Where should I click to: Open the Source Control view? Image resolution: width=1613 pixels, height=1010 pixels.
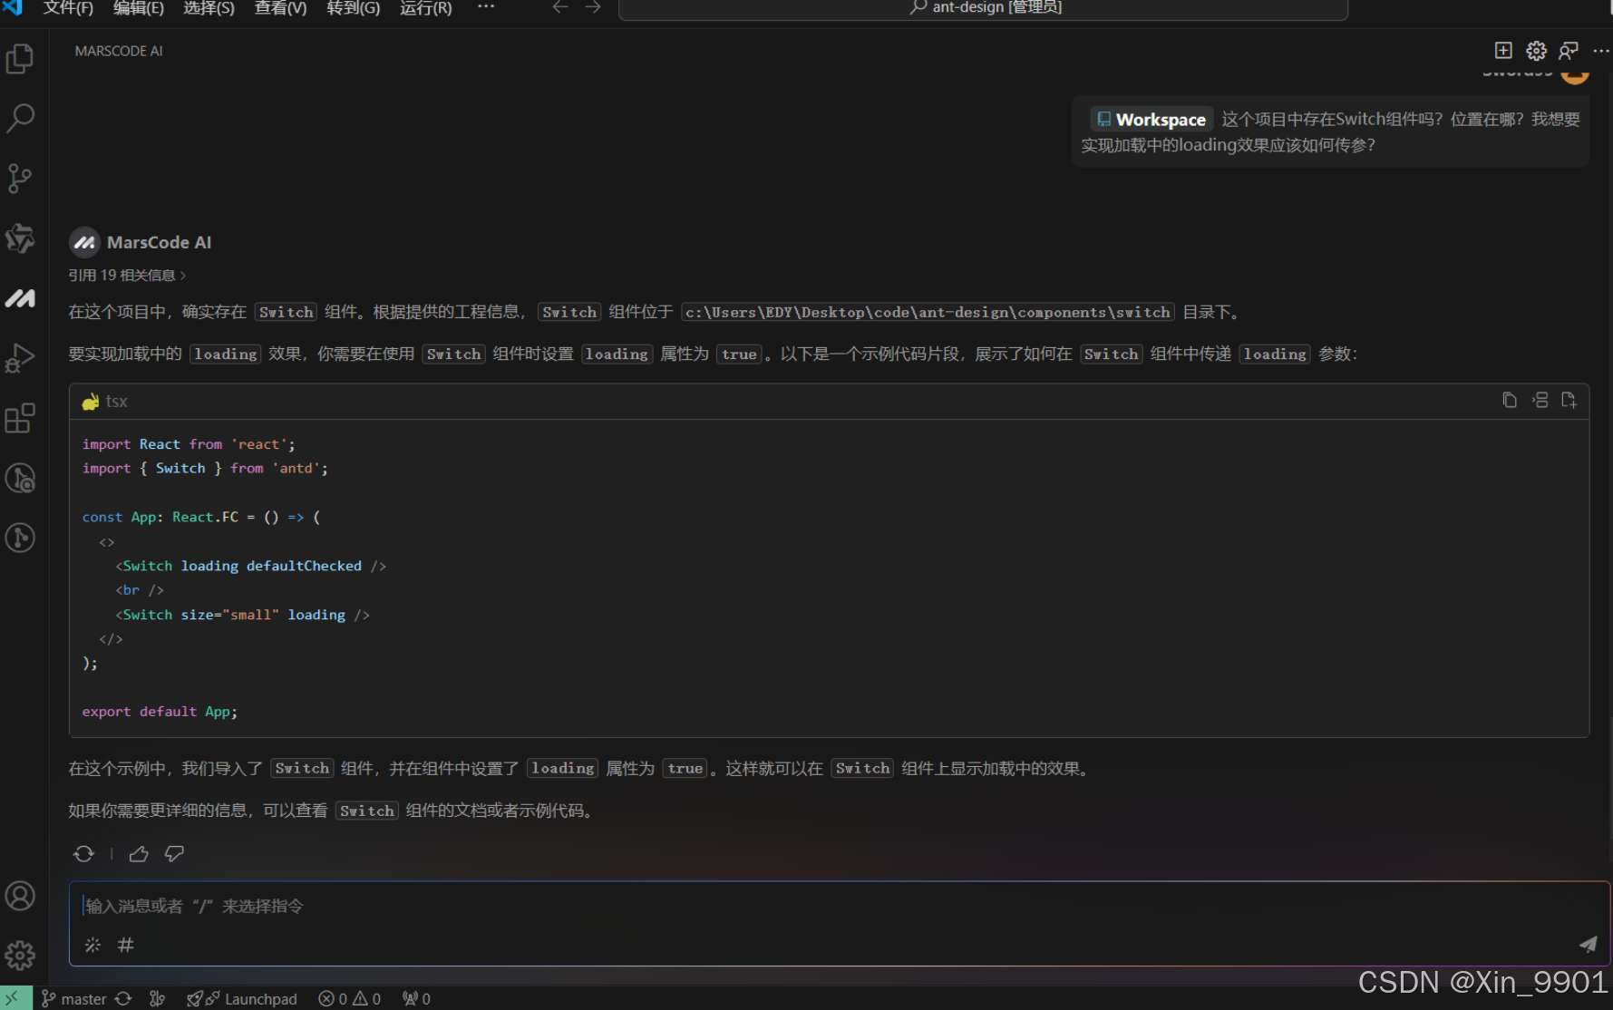pyautogui.click(x=20, y=178)
